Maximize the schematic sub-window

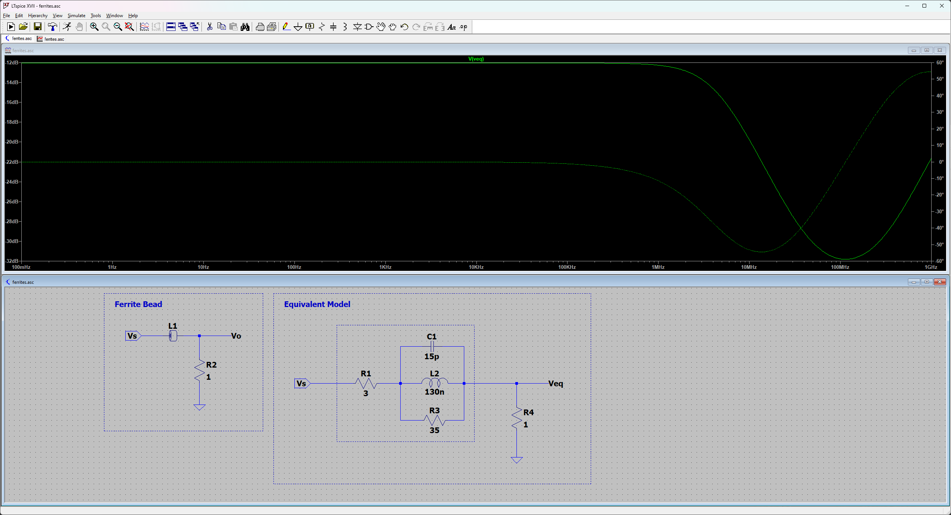tap(927, 282)
